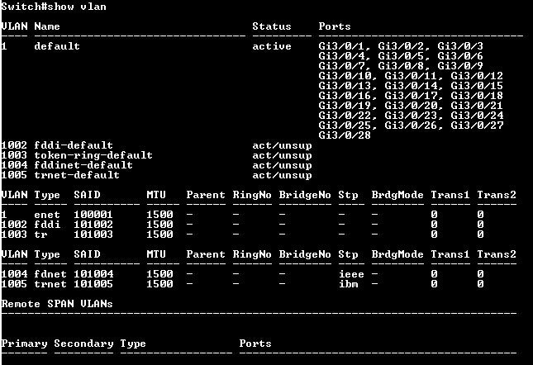Click the 'fdnet' type value

50,274
